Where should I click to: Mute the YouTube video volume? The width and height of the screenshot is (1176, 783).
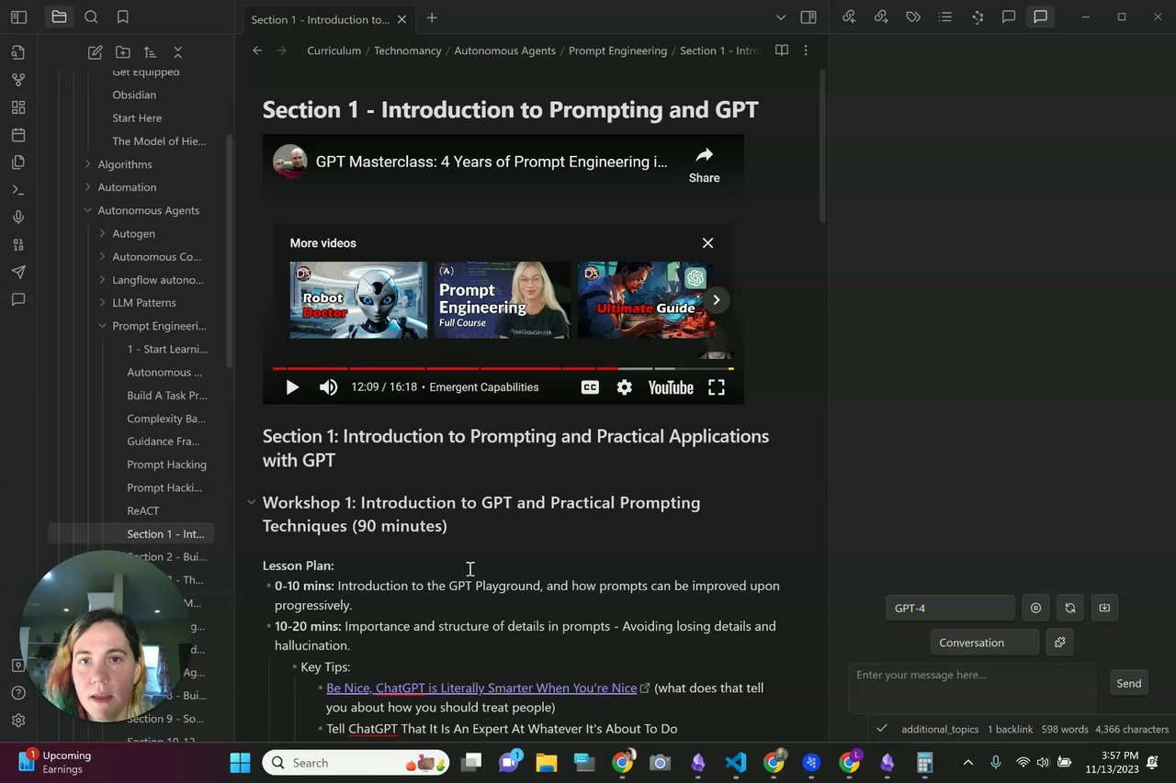328,387
